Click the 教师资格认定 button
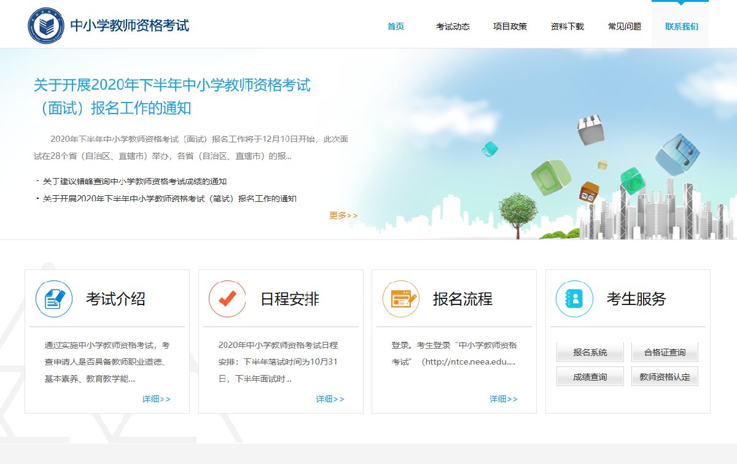Image resolution: width=737 pixels, height=464 pixels. [665, 377]
